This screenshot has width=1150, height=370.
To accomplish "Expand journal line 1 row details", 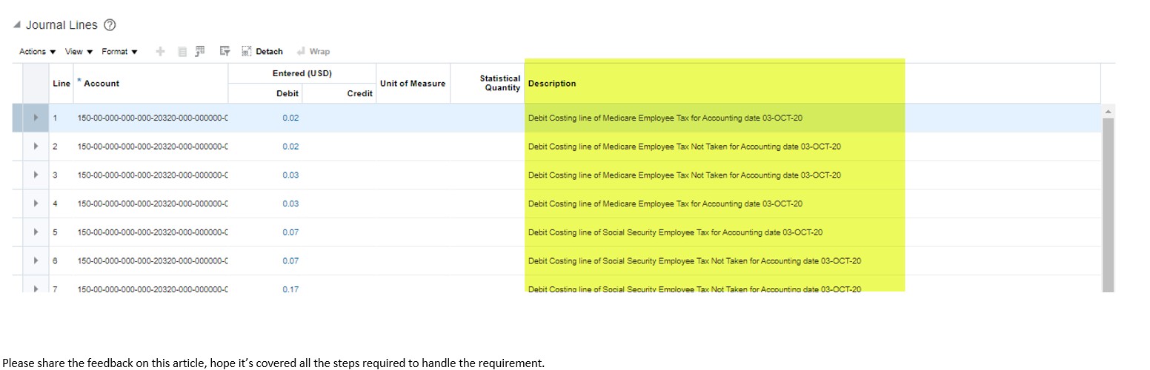I will [36, 118].
